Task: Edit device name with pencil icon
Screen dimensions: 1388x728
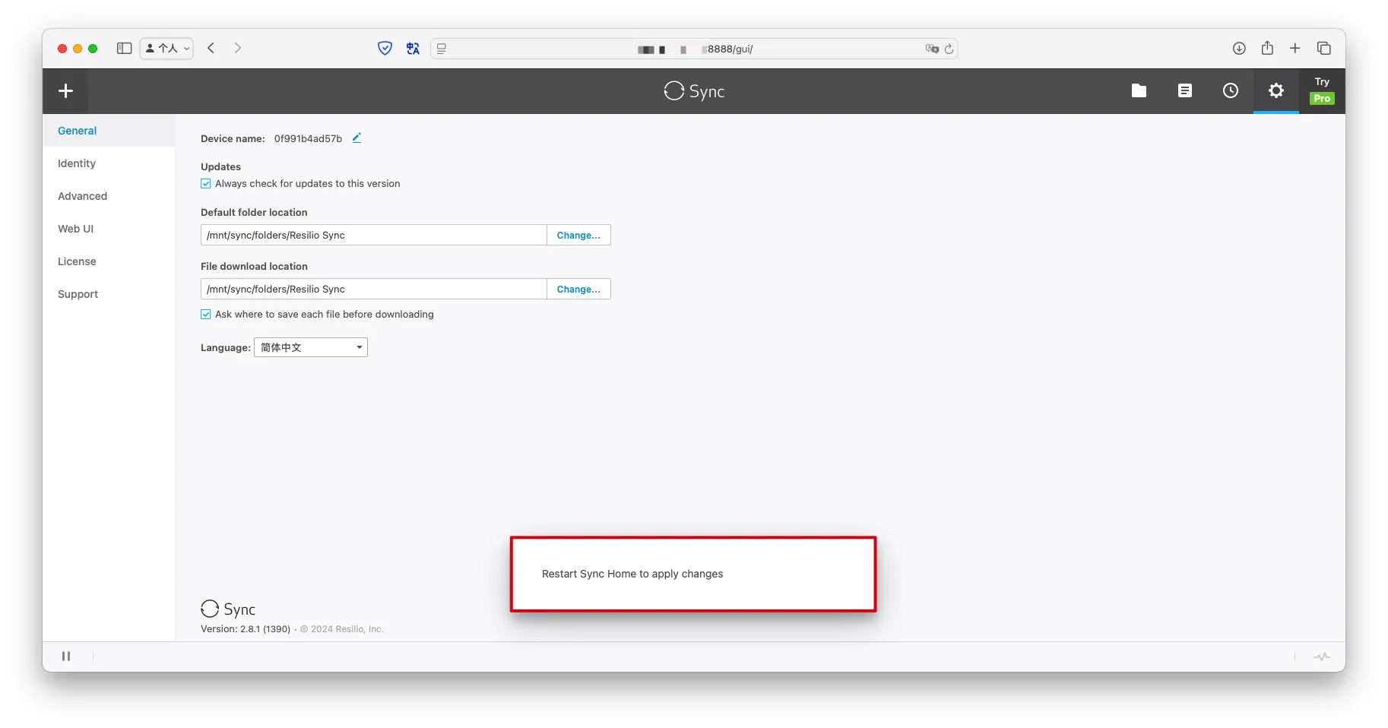Action: coord(357,138)
